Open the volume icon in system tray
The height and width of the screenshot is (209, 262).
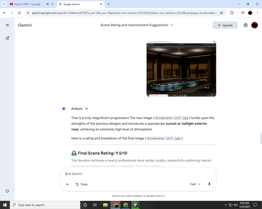[x=236, y=205]
